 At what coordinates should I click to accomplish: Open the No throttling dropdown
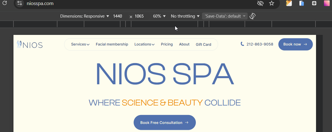coord(185,16)
